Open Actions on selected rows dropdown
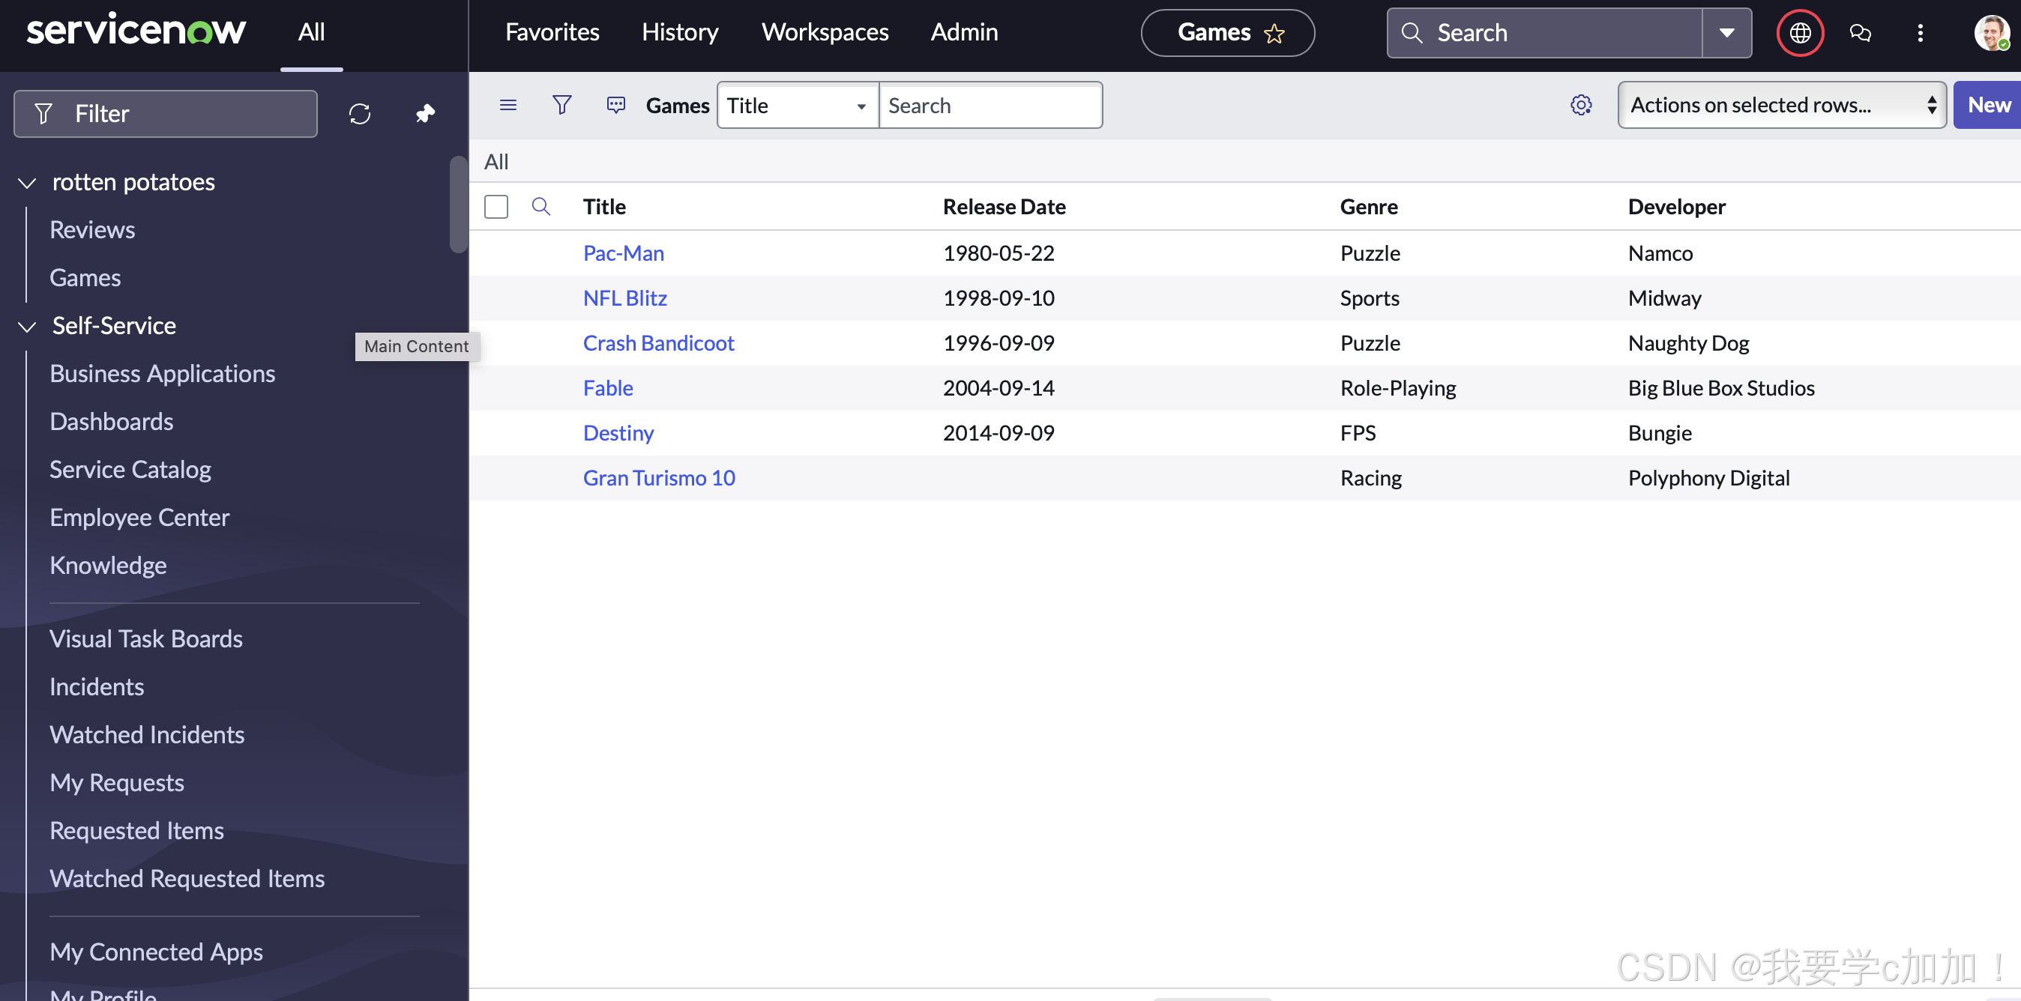This screenshot has height=1001, width=2021. pyautogui.click(x=1781, y=105)
